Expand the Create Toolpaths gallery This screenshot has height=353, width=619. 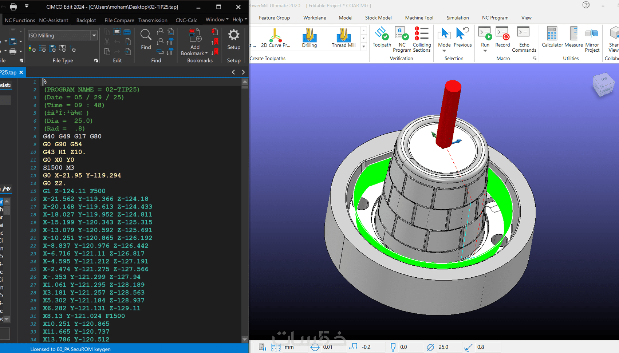[363, 46]
